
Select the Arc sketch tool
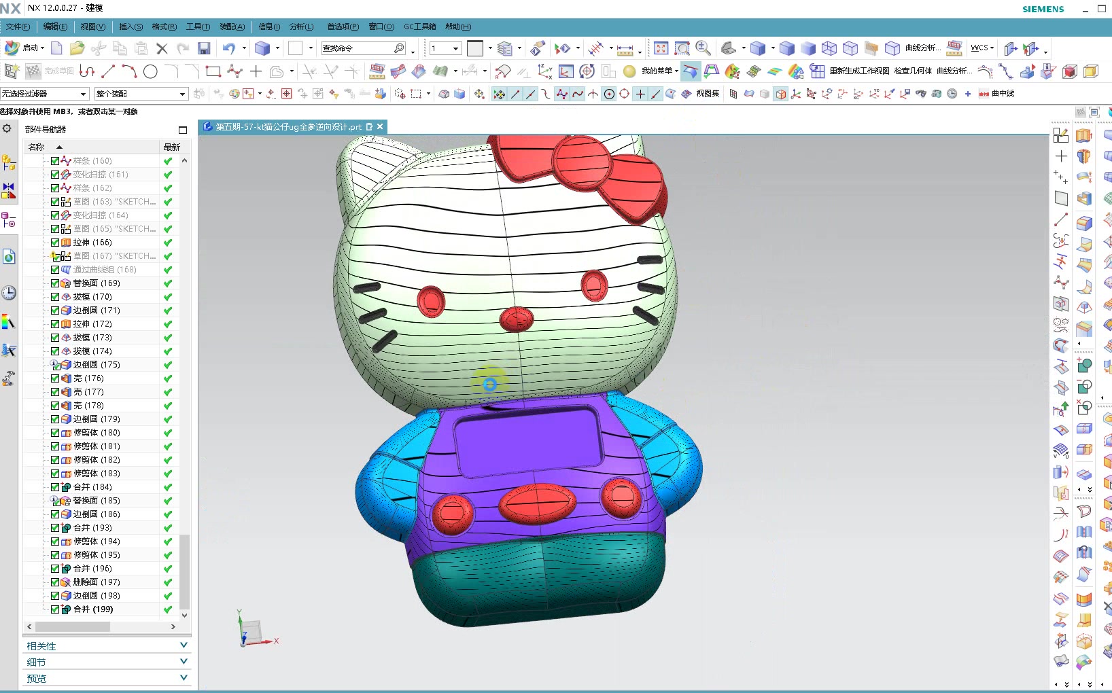pos(129,71)
